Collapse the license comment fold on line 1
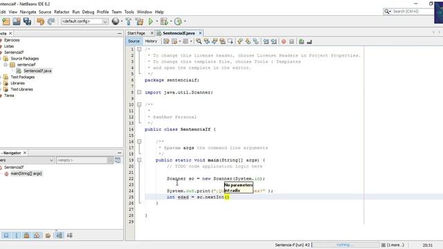Image resolution: width=443 pixels, height=249 pixels. coord(139,49)
